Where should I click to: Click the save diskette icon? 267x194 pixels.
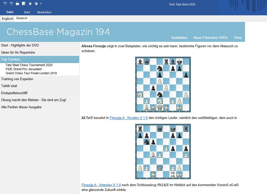(x=24, y=4)
